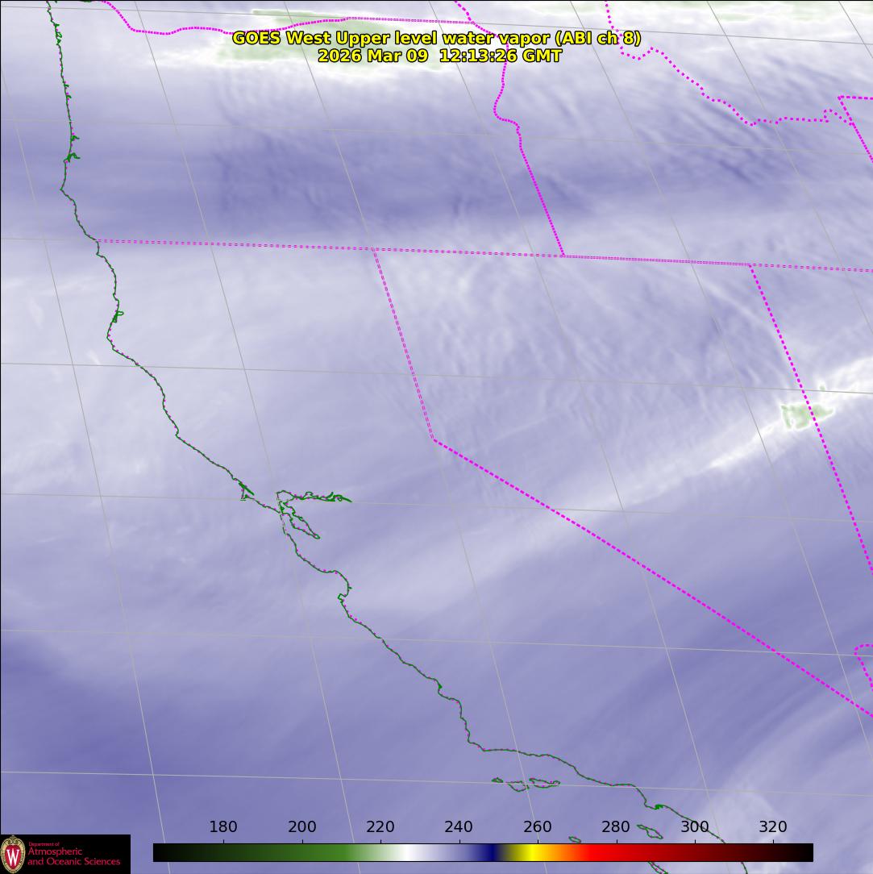The height and width of the screenshot is (874, 873).
Task: Click the 300 colorbar label
Action: 694,826
